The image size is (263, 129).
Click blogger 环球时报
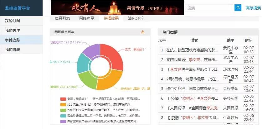click(x=231, y=69)
